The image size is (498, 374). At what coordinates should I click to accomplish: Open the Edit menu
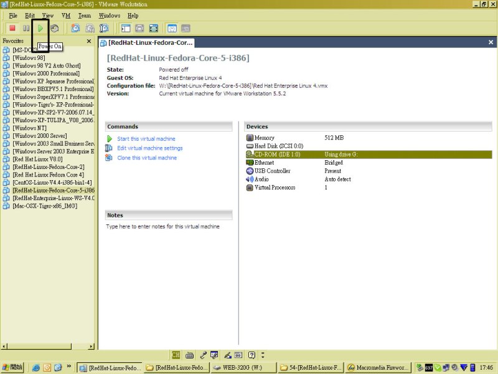click(x=30, y=16)
